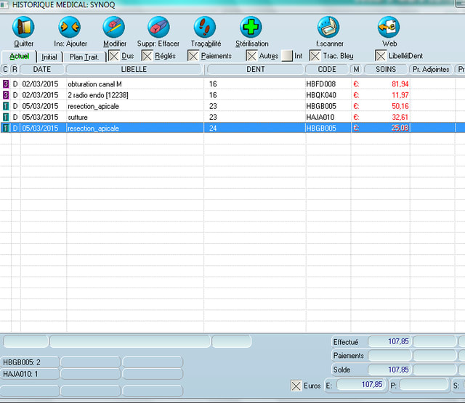Uncheck the Paiements filter checkbox
This screenshot has height=403, width=465.
click(x=193, y=56)
